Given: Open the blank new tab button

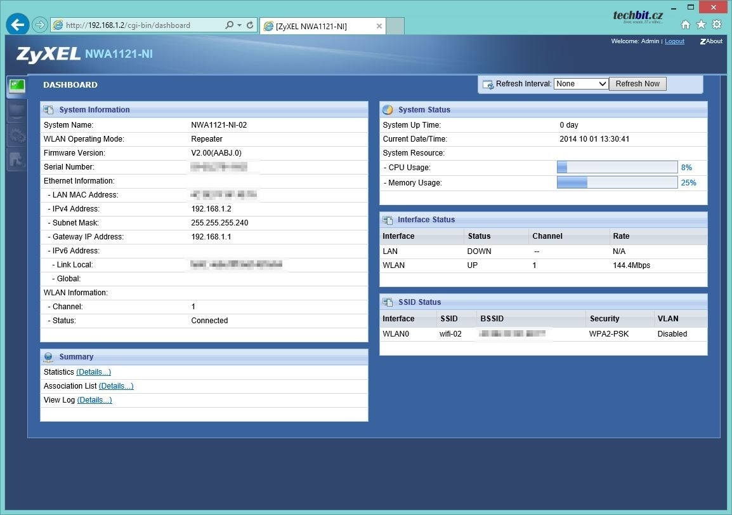Looking at the screenshot, I should (395, 26).
